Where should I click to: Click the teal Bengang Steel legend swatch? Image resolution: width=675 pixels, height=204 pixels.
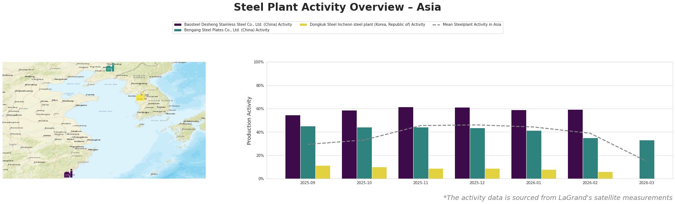[x=178, y=30]
